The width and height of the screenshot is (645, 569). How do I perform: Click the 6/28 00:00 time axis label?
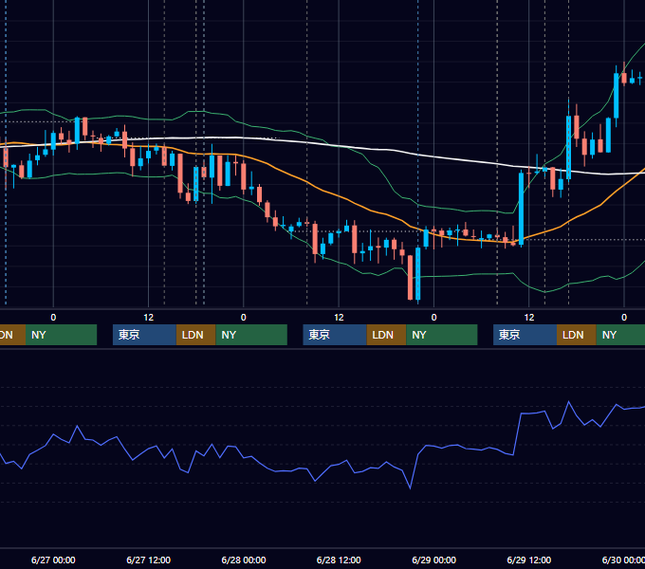[244, 560]
